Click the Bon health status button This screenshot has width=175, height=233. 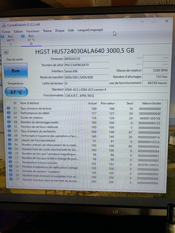pos(16,70)
